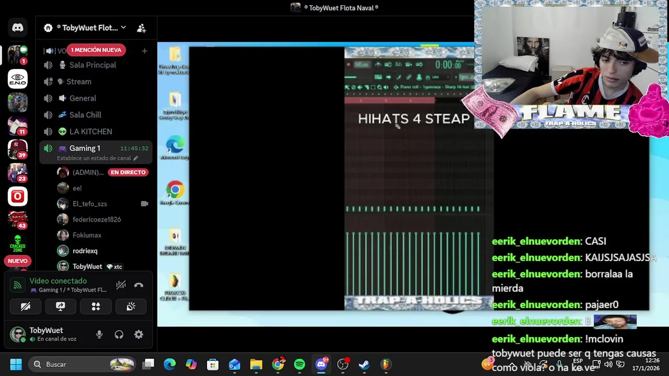The width and height of the screenshot is (669, 376).
Task: Open the soundboard button
Action: [x=131, y=307]
